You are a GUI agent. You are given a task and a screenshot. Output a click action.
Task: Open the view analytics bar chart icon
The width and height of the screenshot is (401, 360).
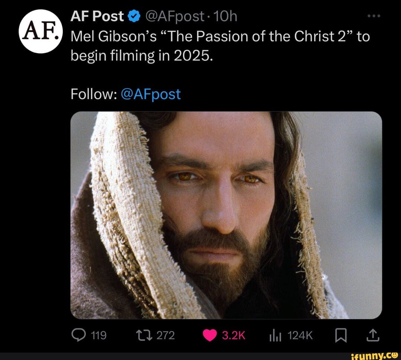275,336
